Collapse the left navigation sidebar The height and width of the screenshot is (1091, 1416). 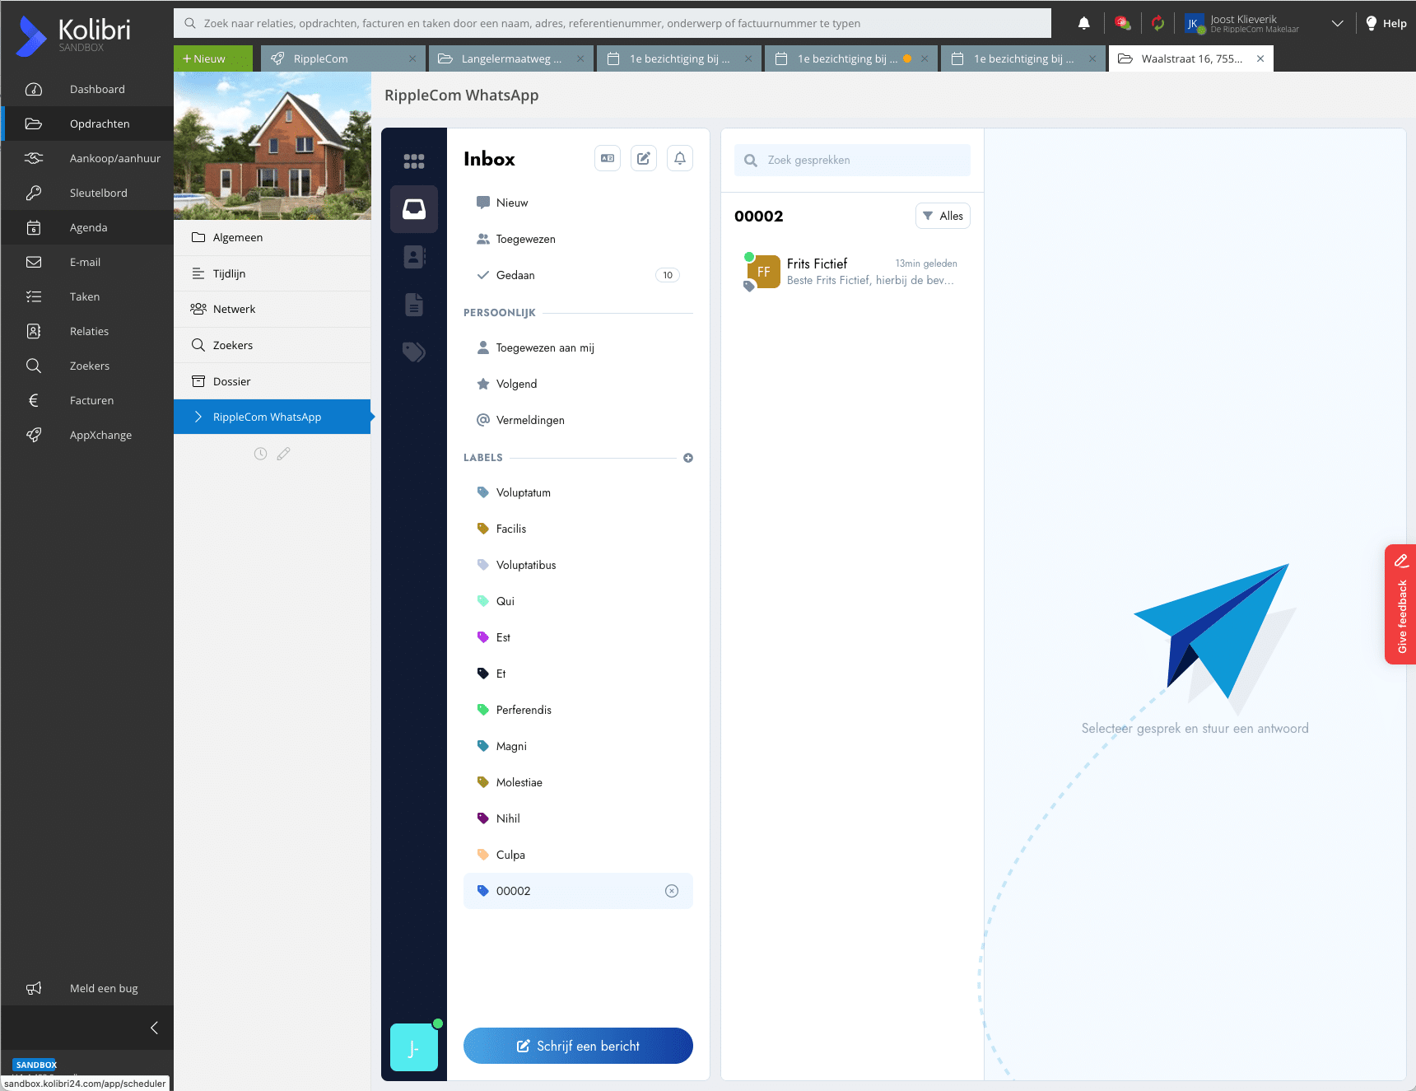pyautogui.click(x=154, y=1028)
